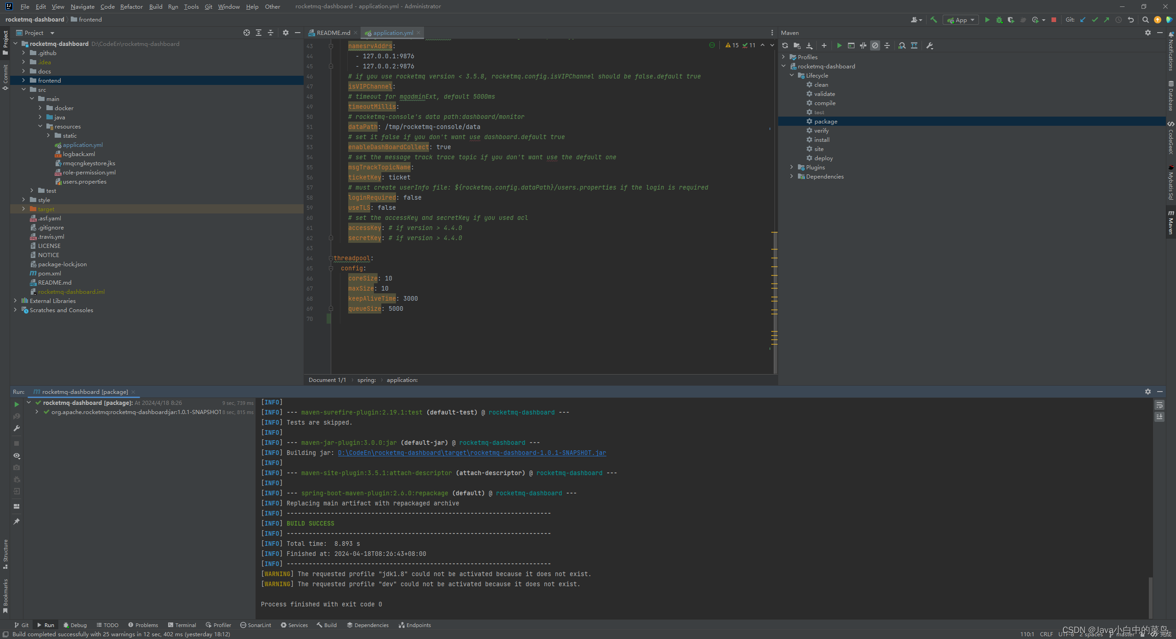Click the Maven 'package' lifecycle goal

tap(825, 121)
